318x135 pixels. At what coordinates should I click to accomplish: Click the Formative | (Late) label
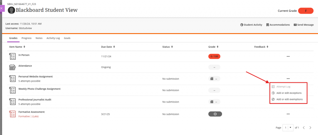pyautogui.click(x=28, y=116)
